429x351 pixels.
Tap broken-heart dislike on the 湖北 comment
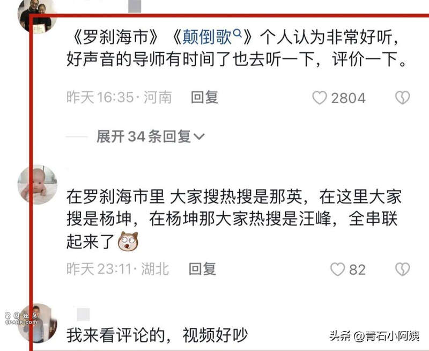403,269
